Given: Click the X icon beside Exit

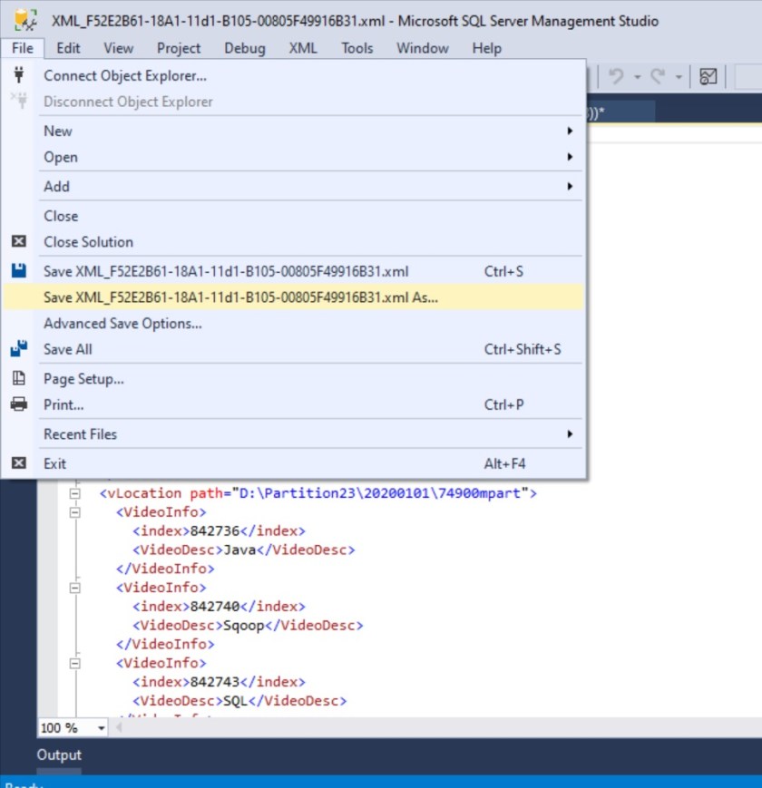Looking at the screenshot, I should (x=18, y=463).
